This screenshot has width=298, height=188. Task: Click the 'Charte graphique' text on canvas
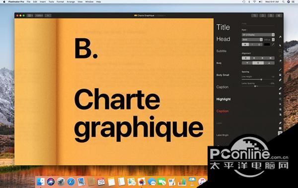point(139,115)
